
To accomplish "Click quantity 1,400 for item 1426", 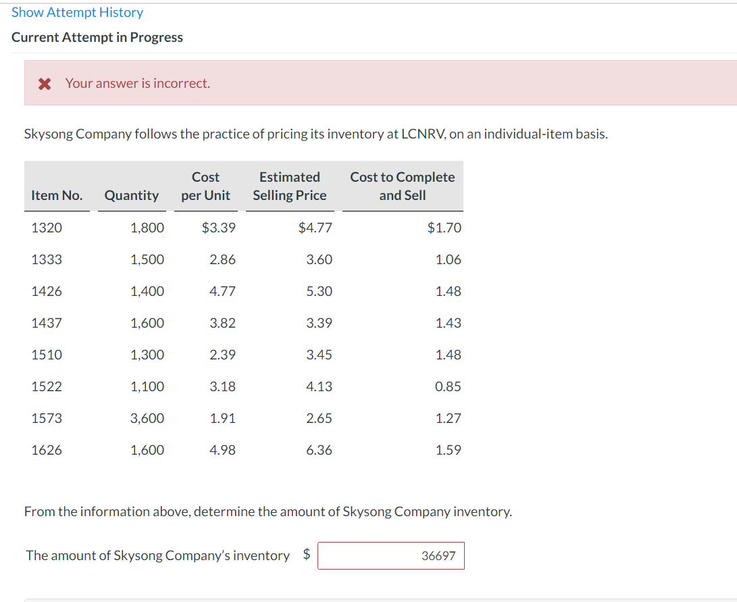I will 147,291.
